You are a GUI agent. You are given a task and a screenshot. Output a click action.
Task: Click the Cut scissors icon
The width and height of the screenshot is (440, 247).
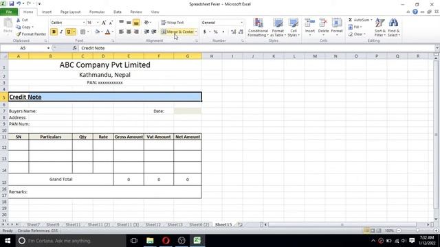tap(19, 20)
